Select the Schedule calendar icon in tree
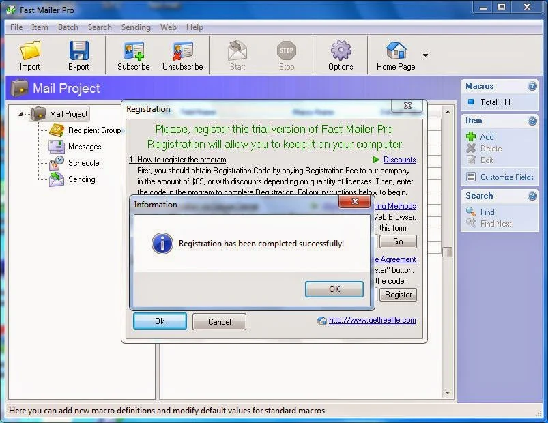The height and width of the screenshot is (423, 548). click(x=57, y=163)
